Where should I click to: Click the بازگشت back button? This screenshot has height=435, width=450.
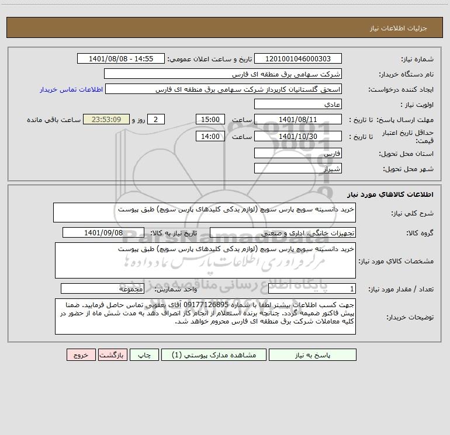(x=112, y=355)
